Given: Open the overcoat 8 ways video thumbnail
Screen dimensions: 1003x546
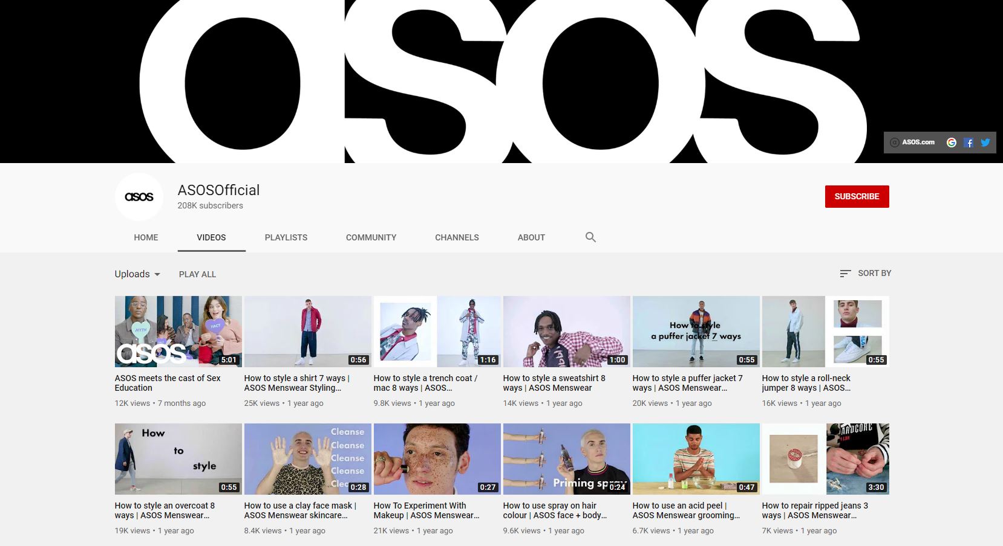Looking at the screenshot, I should click(178, 459).
